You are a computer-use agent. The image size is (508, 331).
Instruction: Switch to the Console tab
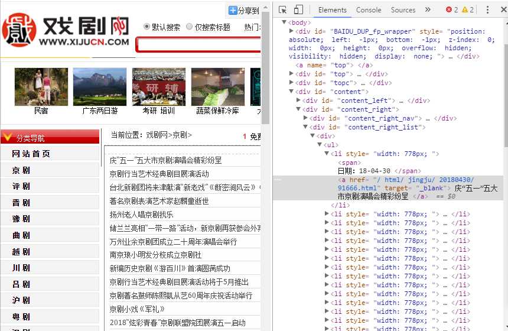[369, 10]
